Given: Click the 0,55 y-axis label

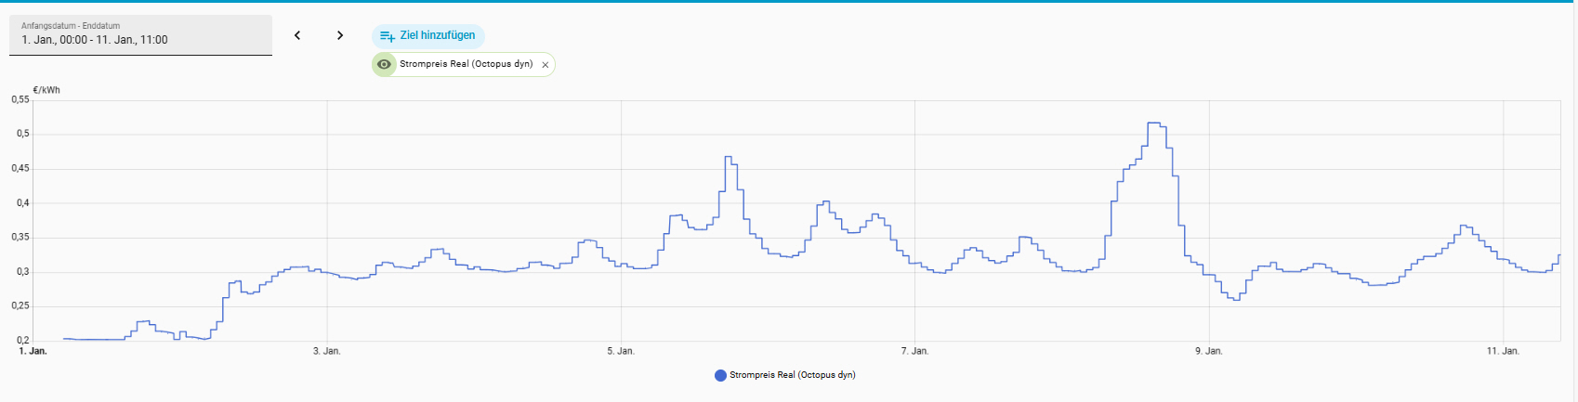Looking at the screenshot, I should click(x=20, y=99).
